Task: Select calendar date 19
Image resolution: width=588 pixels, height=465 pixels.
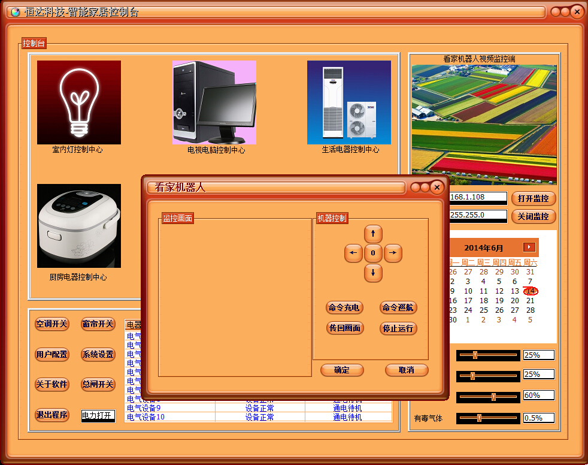Action: (499, 301)
